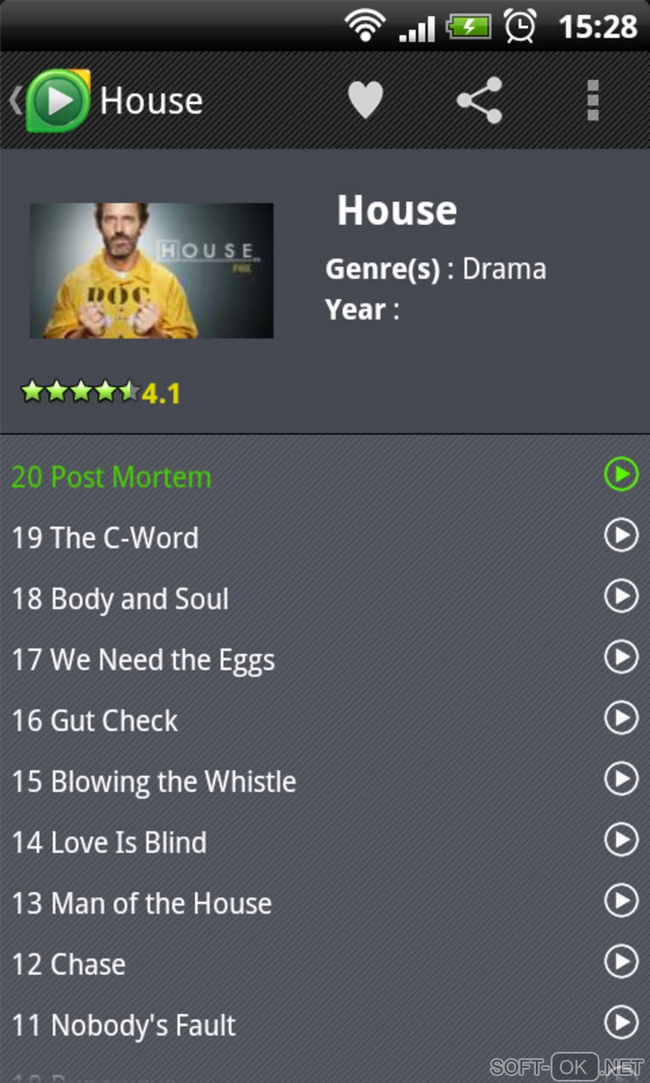This screenshot has width=650, height=1083.
Task: Click play icon for Body and Soul
Action: point(621,596)
